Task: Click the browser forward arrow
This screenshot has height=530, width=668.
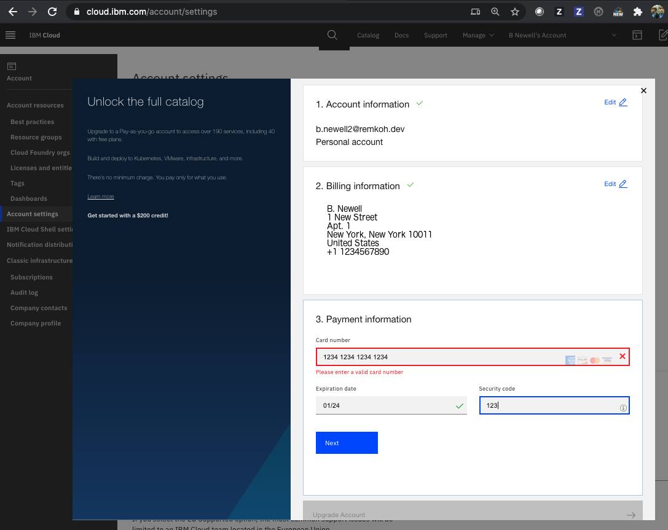Action: 33,12
